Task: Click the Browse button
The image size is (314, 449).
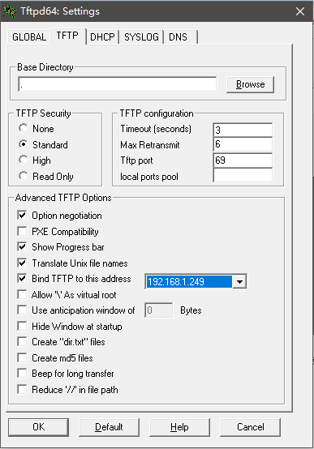Action: [x=251, y=84]
